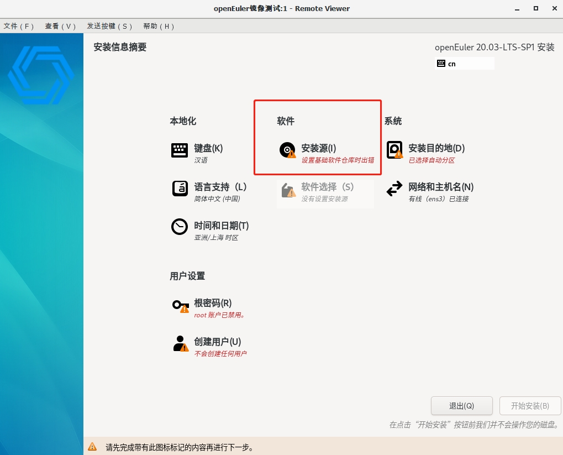Click the clock icon for 时间和日期

(180, 227)
